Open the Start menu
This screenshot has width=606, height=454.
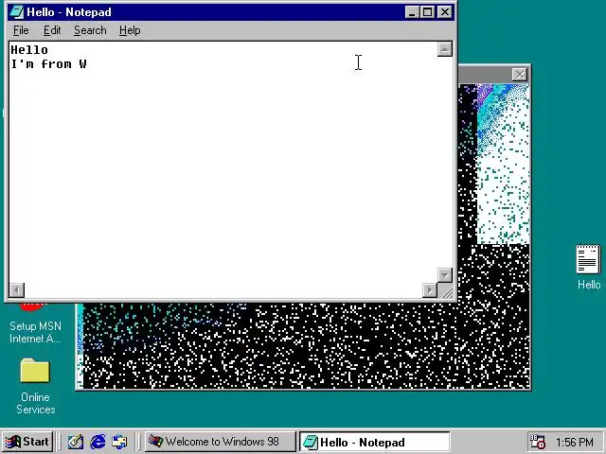click(27, 442)
